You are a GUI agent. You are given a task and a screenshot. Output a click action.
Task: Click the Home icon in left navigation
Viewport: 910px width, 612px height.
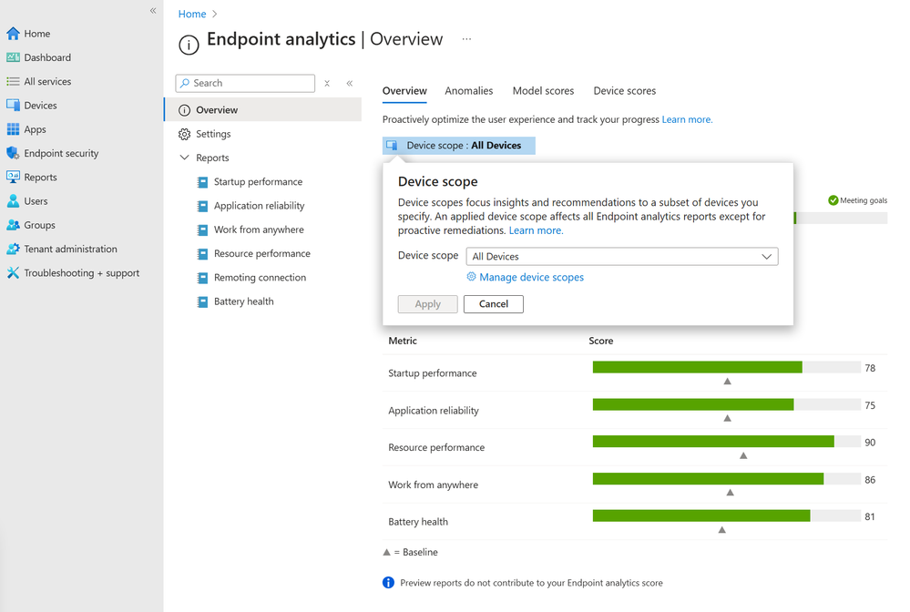(13, 34)
